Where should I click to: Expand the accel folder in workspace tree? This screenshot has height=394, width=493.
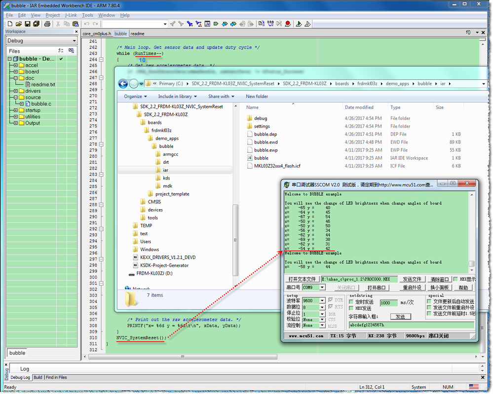coord(15,66)
